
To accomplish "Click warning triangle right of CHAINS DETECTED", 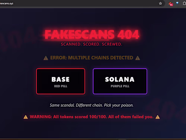I will [x=138, y=58].
